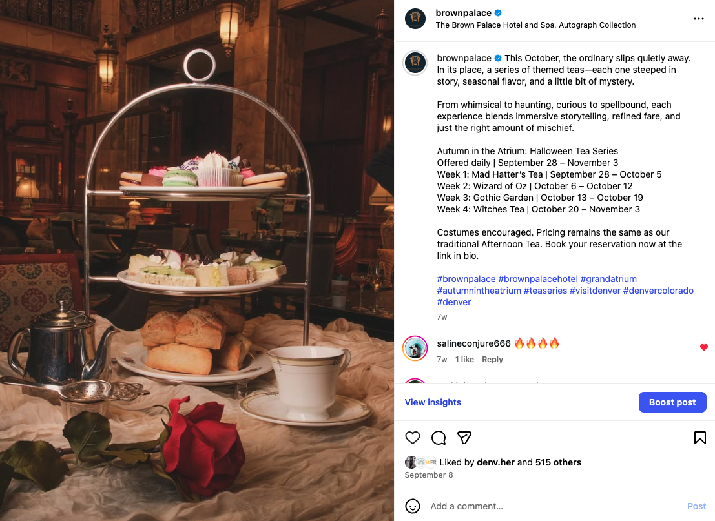715x521 pixels.
Task: Like the post with the heart icon
Action: (x=413, y=438)
